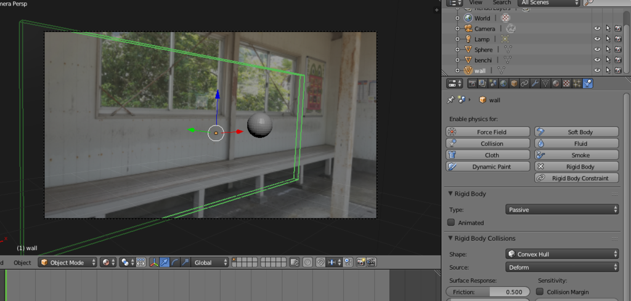Enable Force Field physics

click(x=488, y=132)
